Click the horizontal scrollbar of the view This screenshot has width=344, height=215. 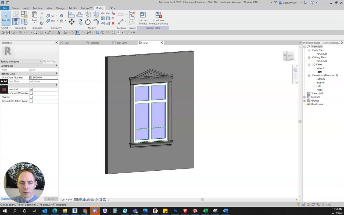click(x=202, y=200)
